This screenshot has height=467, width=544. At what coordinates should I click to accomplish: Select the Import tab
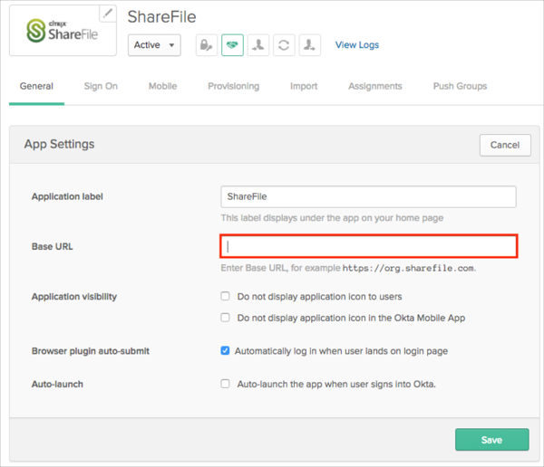point(304,87)
